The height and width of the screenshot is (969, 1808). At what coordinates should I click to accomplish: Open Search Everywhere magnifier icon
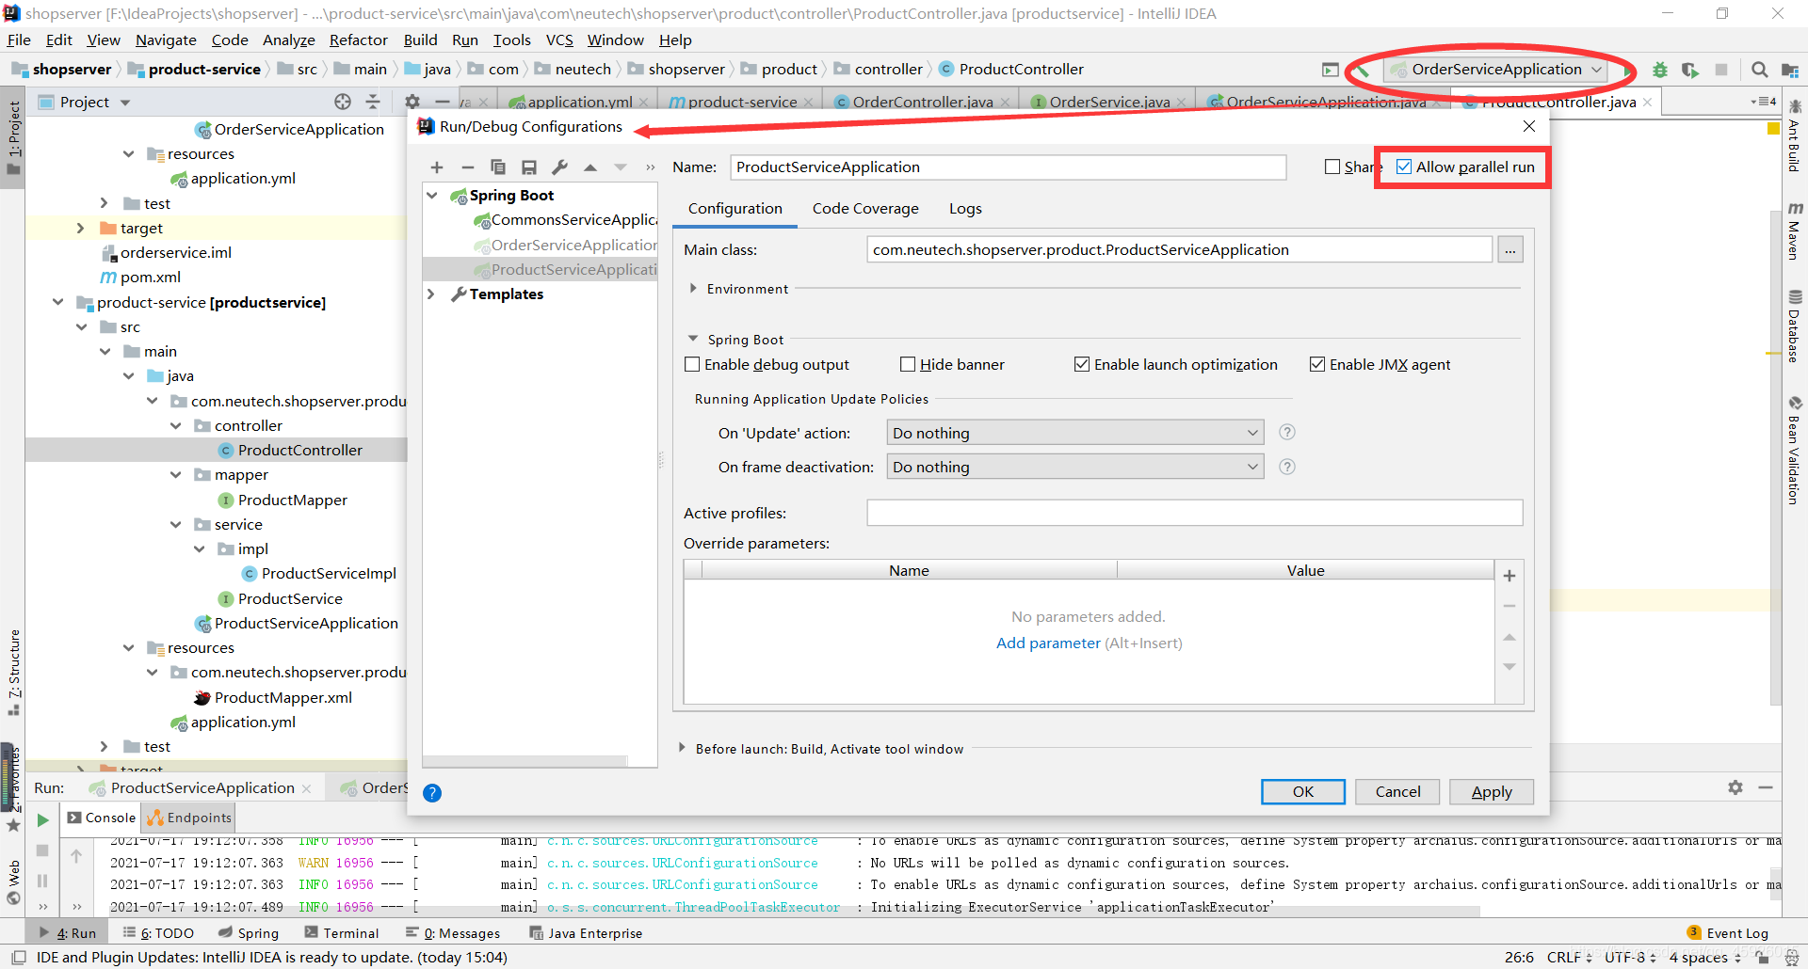[x=1759, y=70]
